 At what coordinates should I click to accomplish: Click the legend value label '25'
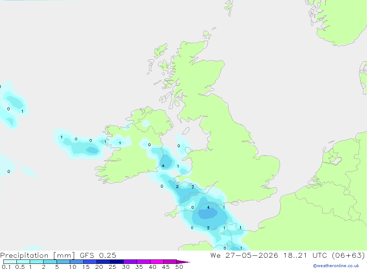(112, 267)
